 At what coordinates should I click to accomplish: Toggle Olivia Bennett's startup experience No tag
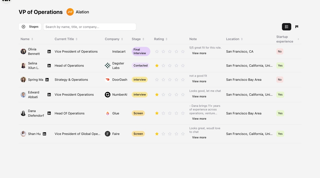(280, 51)
